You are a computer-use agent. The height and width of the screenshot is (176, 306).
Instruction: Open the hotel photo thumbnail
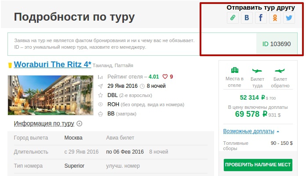click(51, 95)
